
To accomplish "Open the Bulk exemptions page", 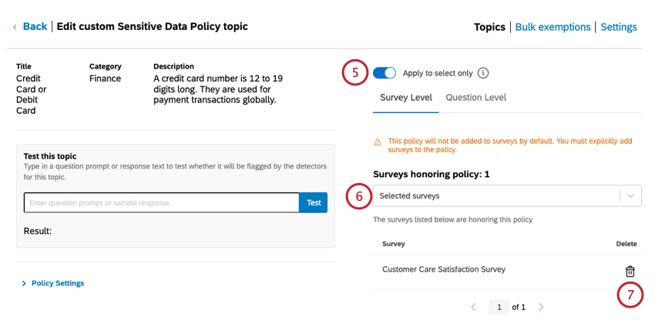I will pyautogui.click(x=553, y=27).
